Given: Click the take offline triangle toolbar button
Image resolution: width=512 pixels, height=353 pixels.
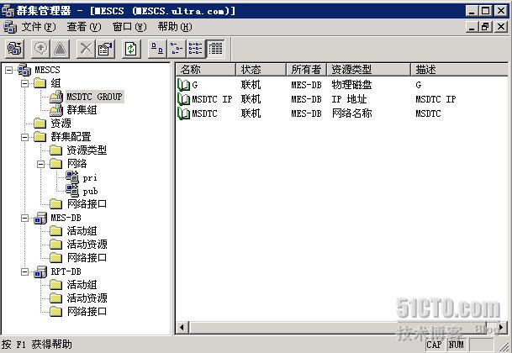Looking at the screenshot, I should coord(60,49).
